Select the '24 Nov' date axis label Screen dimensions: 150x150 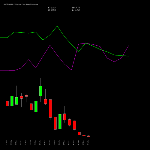[49, 142]
